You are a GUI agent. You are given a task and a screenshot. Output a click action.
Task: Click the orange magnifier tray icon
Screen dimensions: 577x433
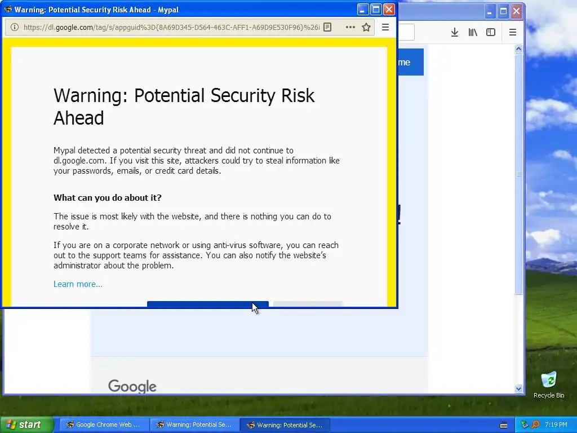tap(535, 425)
